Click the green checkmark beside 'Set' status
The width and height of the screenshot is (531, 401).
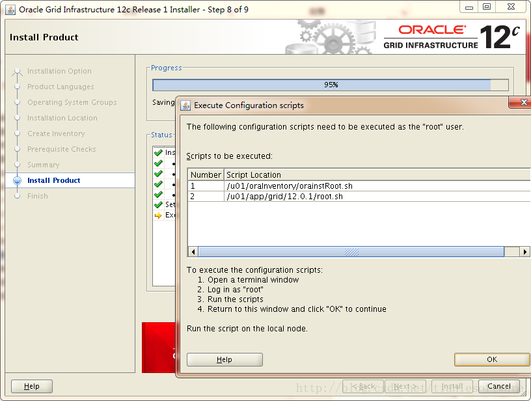(158, 204)
